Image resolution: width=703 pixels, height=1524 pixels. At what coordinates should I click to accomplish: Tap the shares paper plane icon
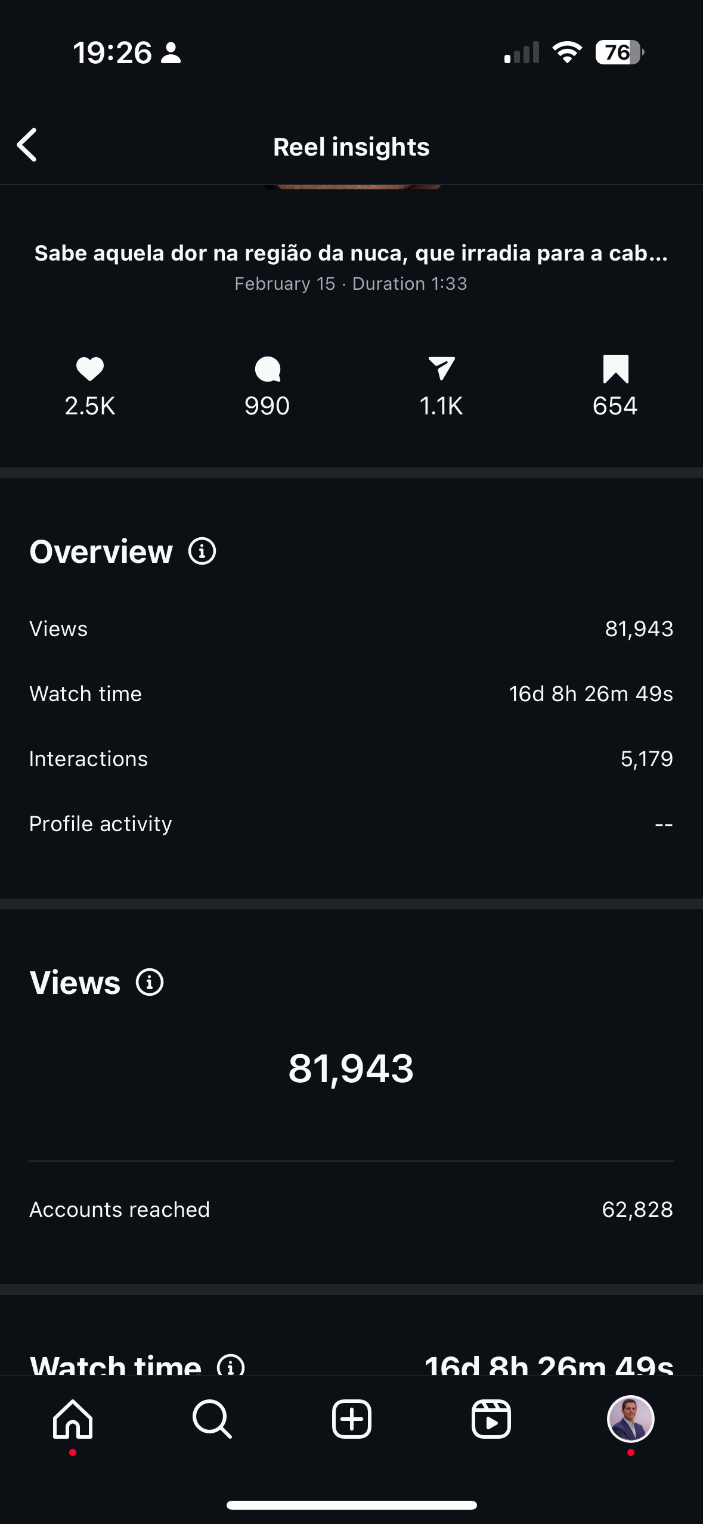(441, 369)
